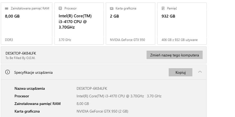The height and width of the screenshot is (117, 235).
Task: Open the Procesor info card
Action: pos(79,24)
